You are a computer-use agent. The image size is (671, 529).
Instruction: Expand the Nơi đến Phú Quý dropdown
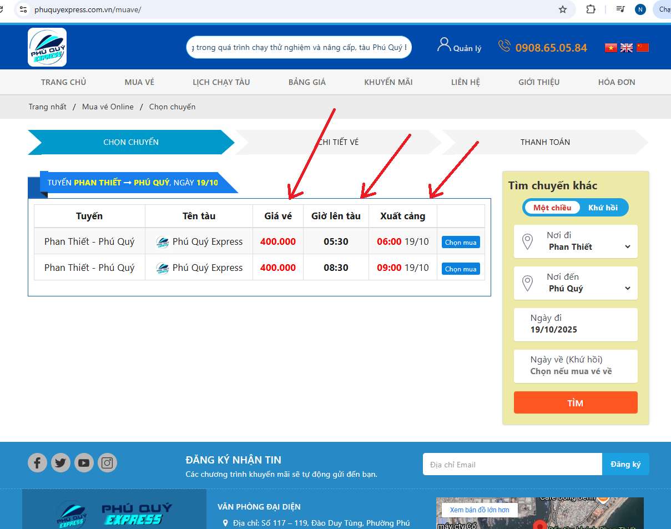pos(576,283)
